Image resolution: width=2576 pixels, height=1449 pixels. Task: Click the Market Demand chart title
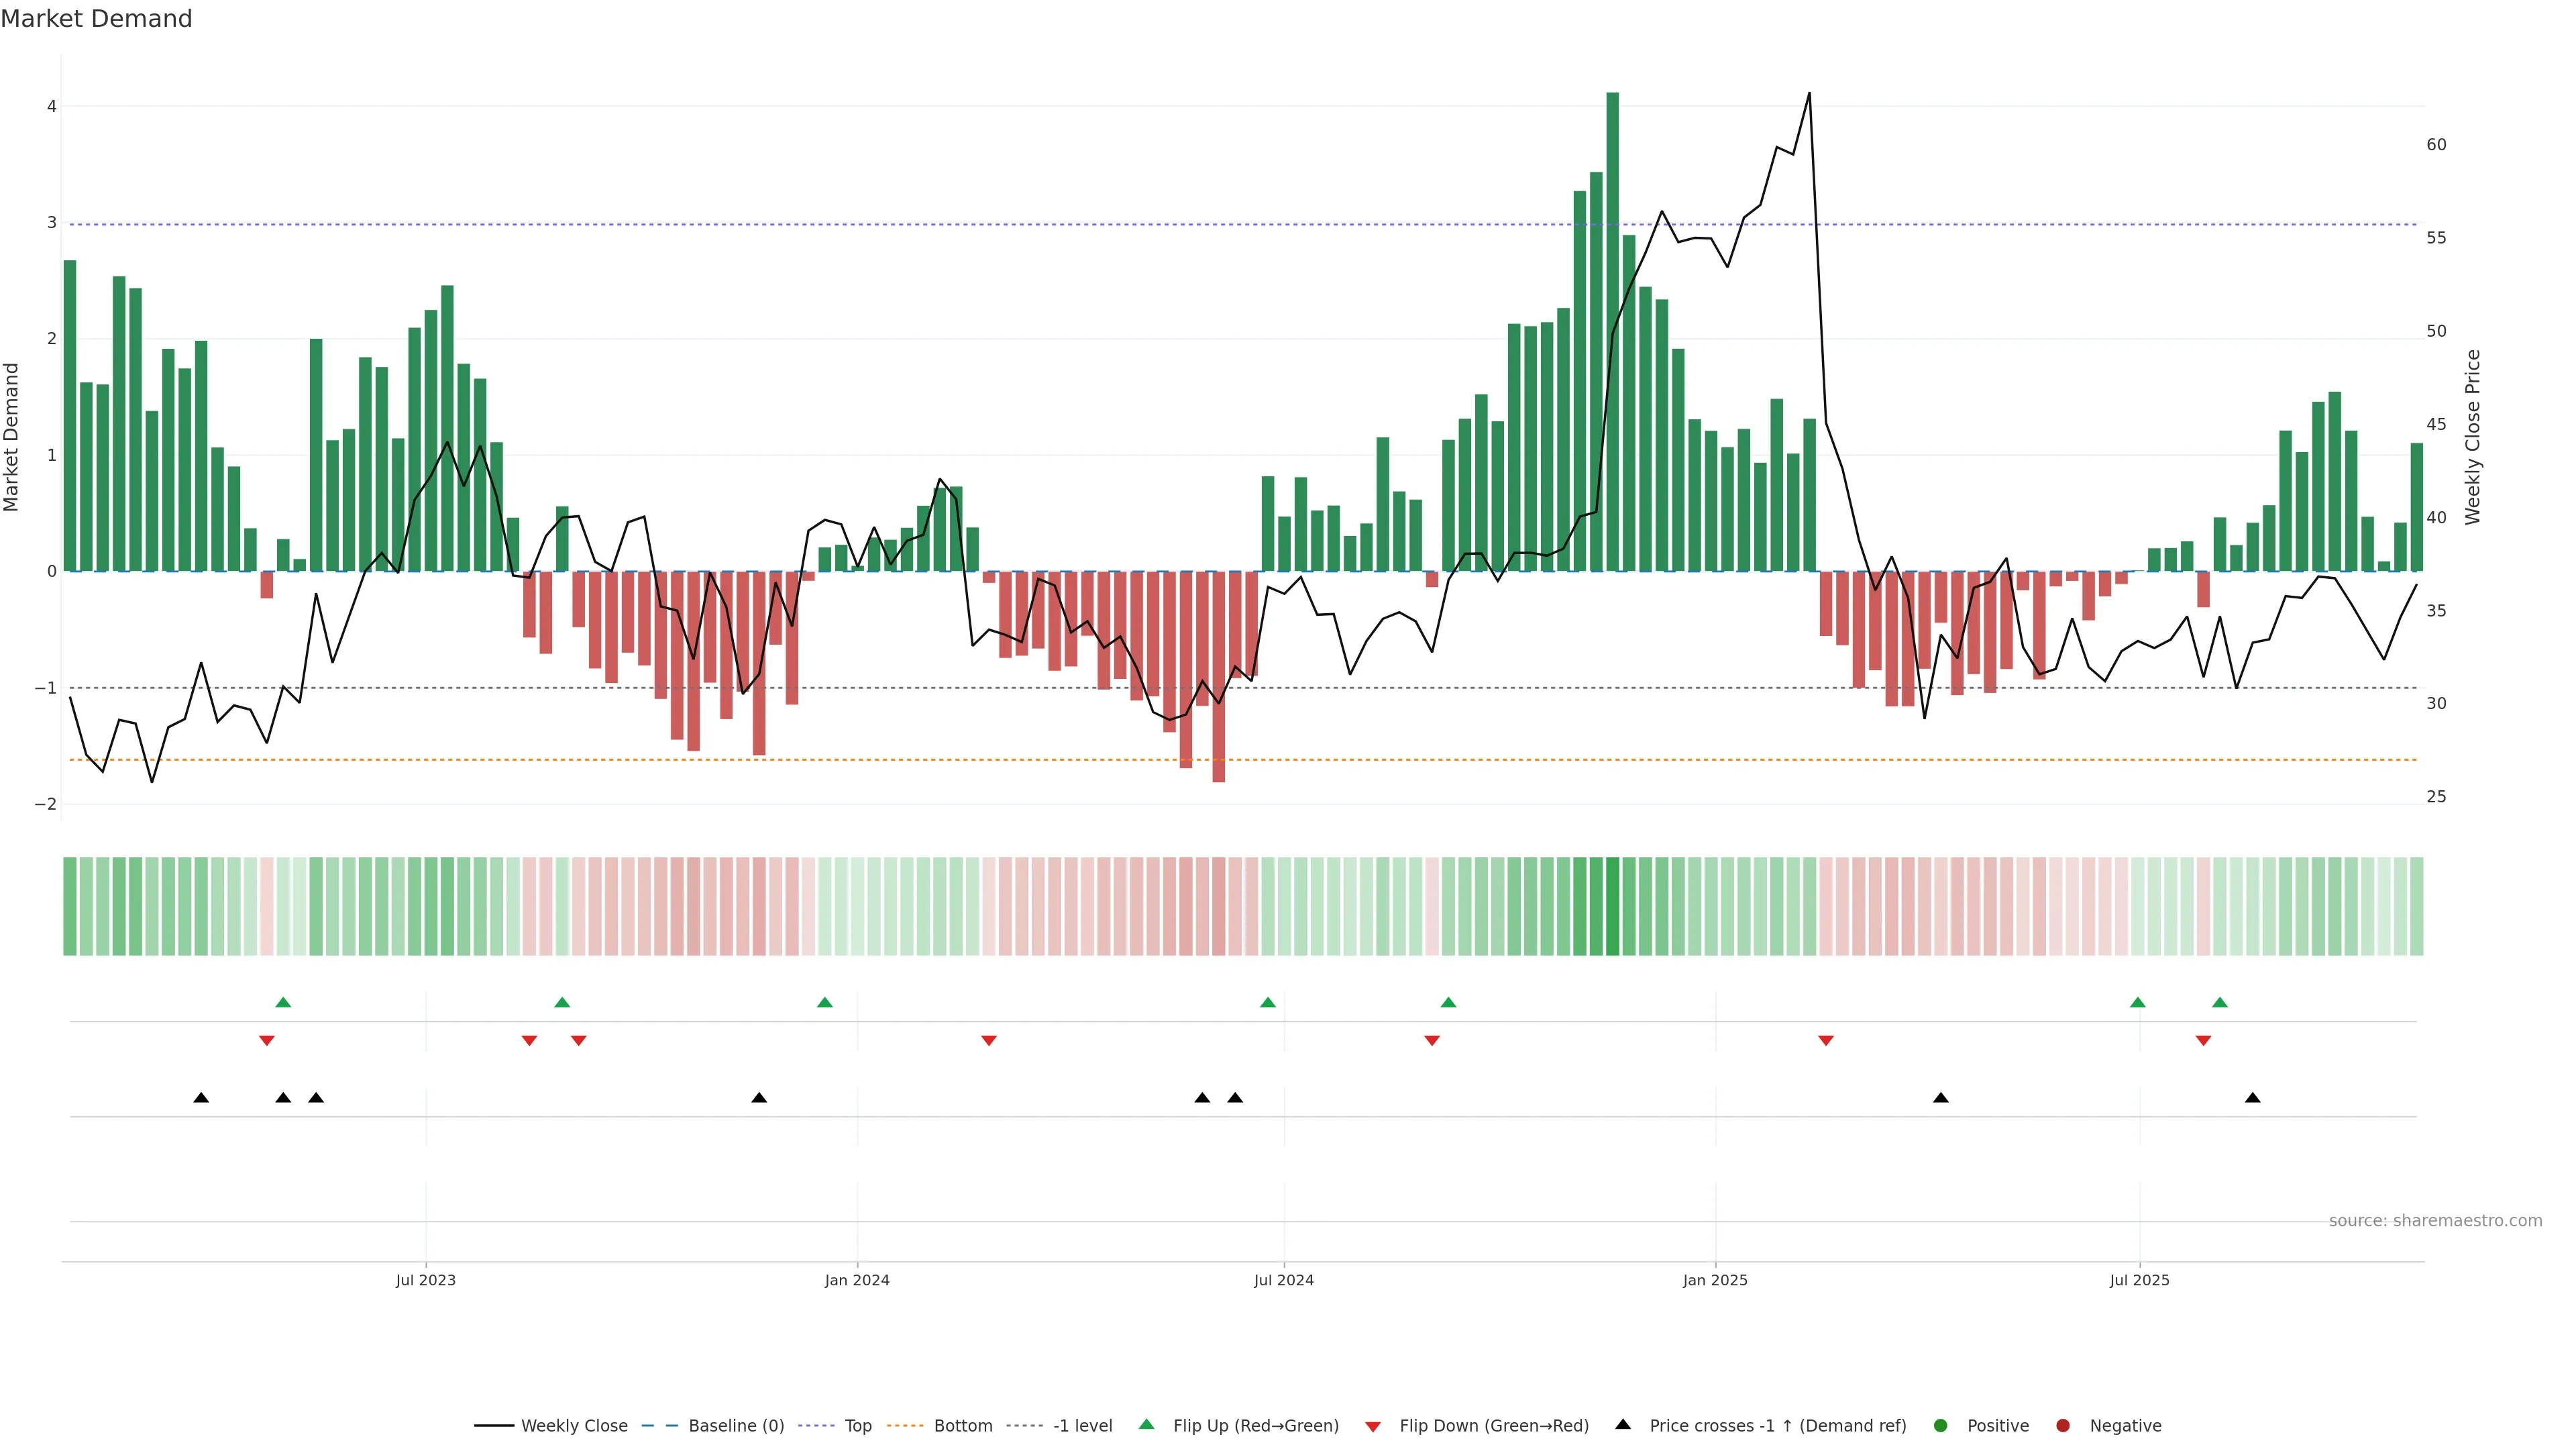point(96,19)
